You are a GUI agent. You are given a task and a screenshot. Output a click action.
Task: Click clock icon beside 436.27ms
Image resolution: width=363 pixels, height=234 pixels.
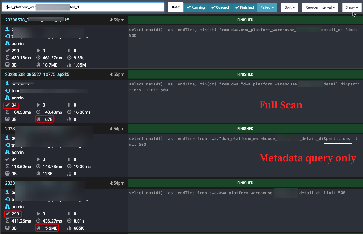(x=39, y=221)
